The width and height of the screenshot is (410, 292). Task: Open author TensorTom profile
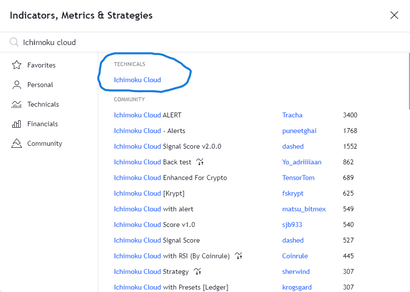(298, 178)
